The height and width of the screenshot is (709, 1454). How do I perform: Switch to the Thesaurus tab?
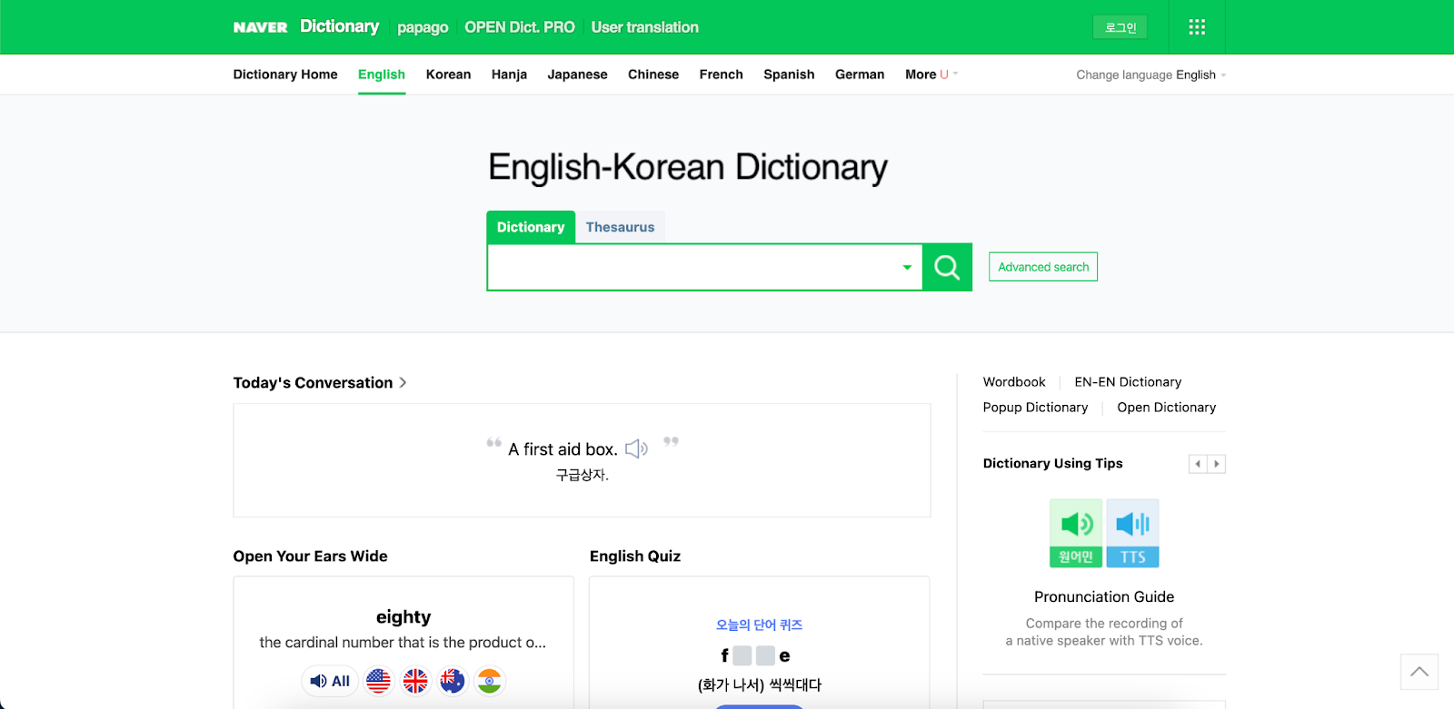pos(620,227)
